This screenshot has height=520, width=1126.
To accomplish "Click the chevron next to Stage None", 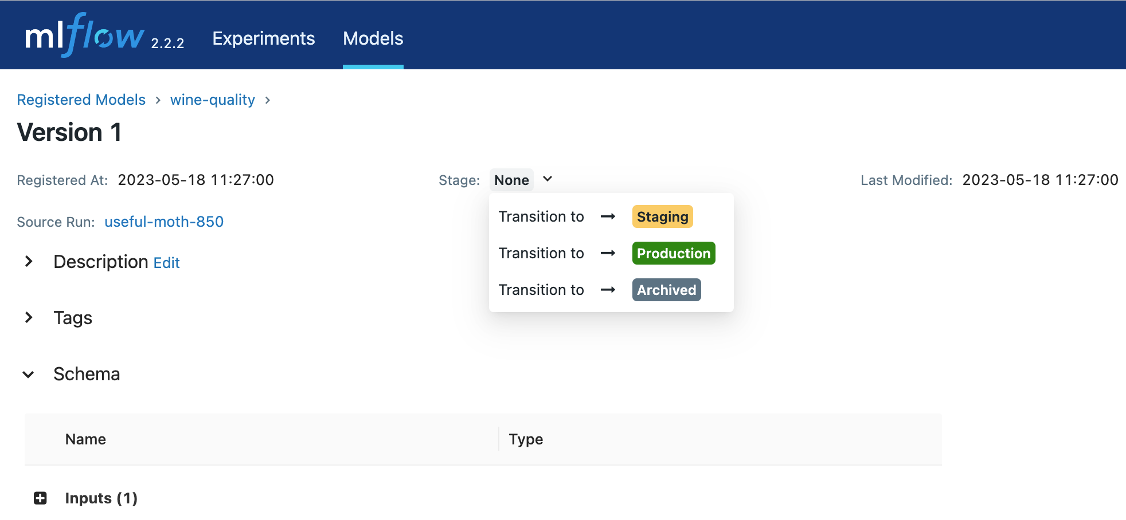I will (x=548, y=179).
